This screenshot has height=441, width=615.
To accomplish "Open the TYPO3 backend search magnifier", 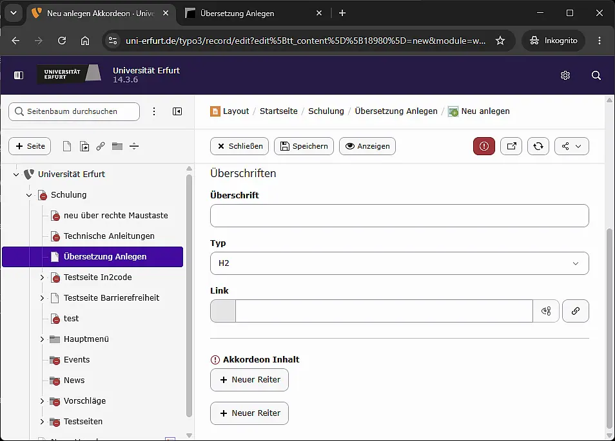I will (596, 75).
